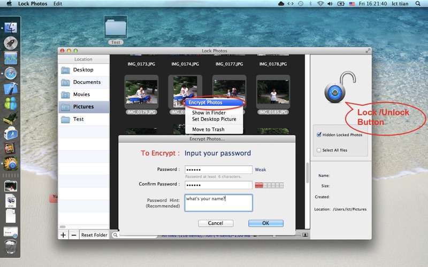Viewport: 428px width, 267px height.
Task: Open Finder from the Dock
Action: point(11,28)
